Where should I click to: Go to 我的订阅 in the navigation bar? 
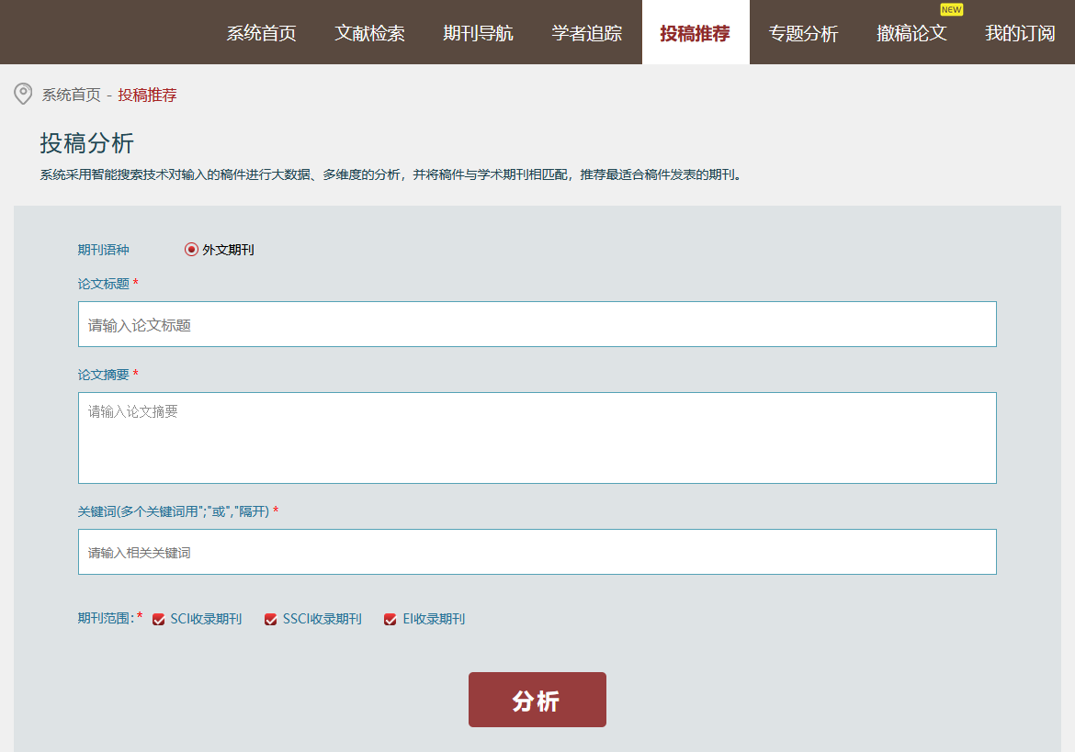(x=1020, y=33)
